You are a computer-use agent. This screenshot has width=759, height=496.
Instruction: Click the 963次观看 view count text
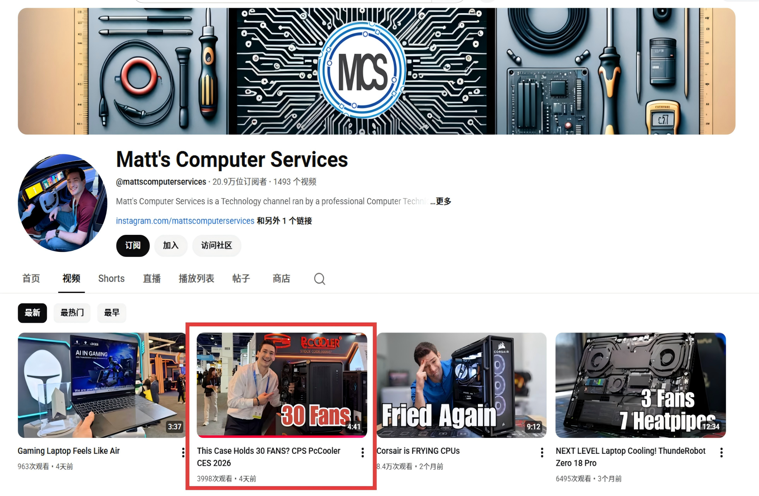33,467
